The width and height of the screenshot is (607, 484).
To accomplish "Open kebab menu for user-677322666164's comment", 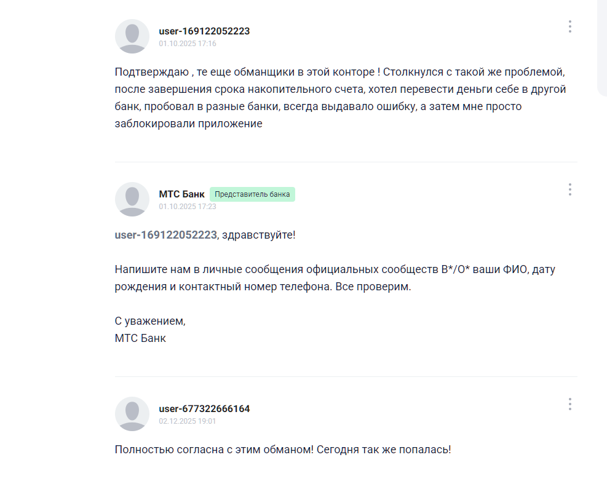I will [570, 404].
